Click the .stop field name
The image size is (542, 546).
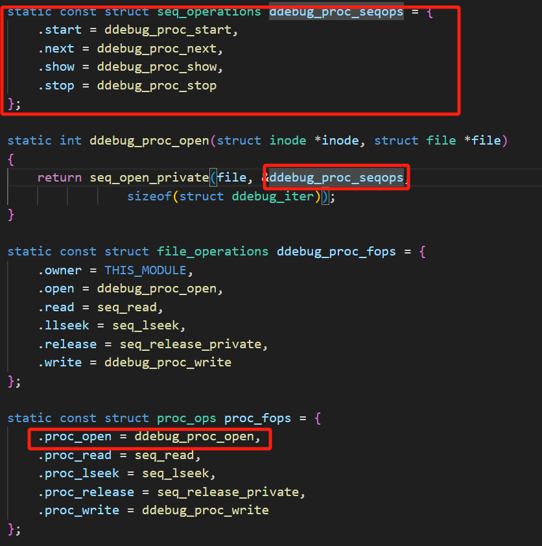pyautogui.click(x=56, y=86)
